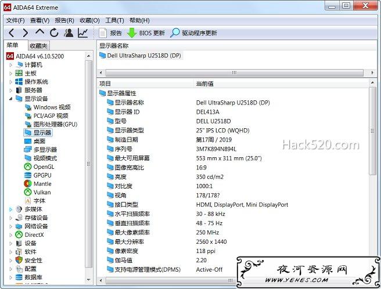
Task: Collapse the 显示设备 tree node
Action: [10, 99]
